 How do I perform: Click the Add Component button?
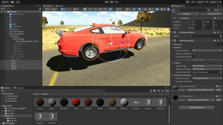coord(197,107)
